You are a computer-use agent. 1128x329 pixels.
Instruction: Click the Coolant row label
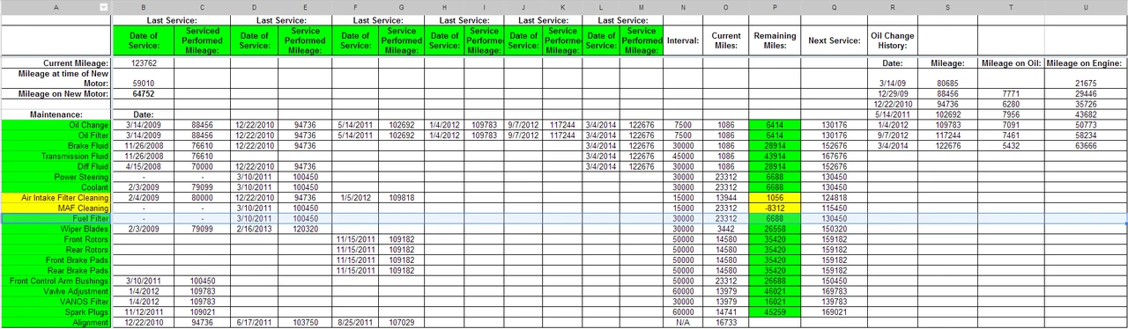(x=56, y=187)
